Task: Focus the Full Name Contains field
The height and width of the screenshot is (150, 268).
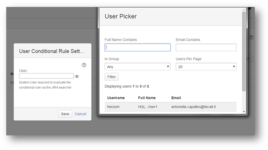Action: (x=137, y=47)
